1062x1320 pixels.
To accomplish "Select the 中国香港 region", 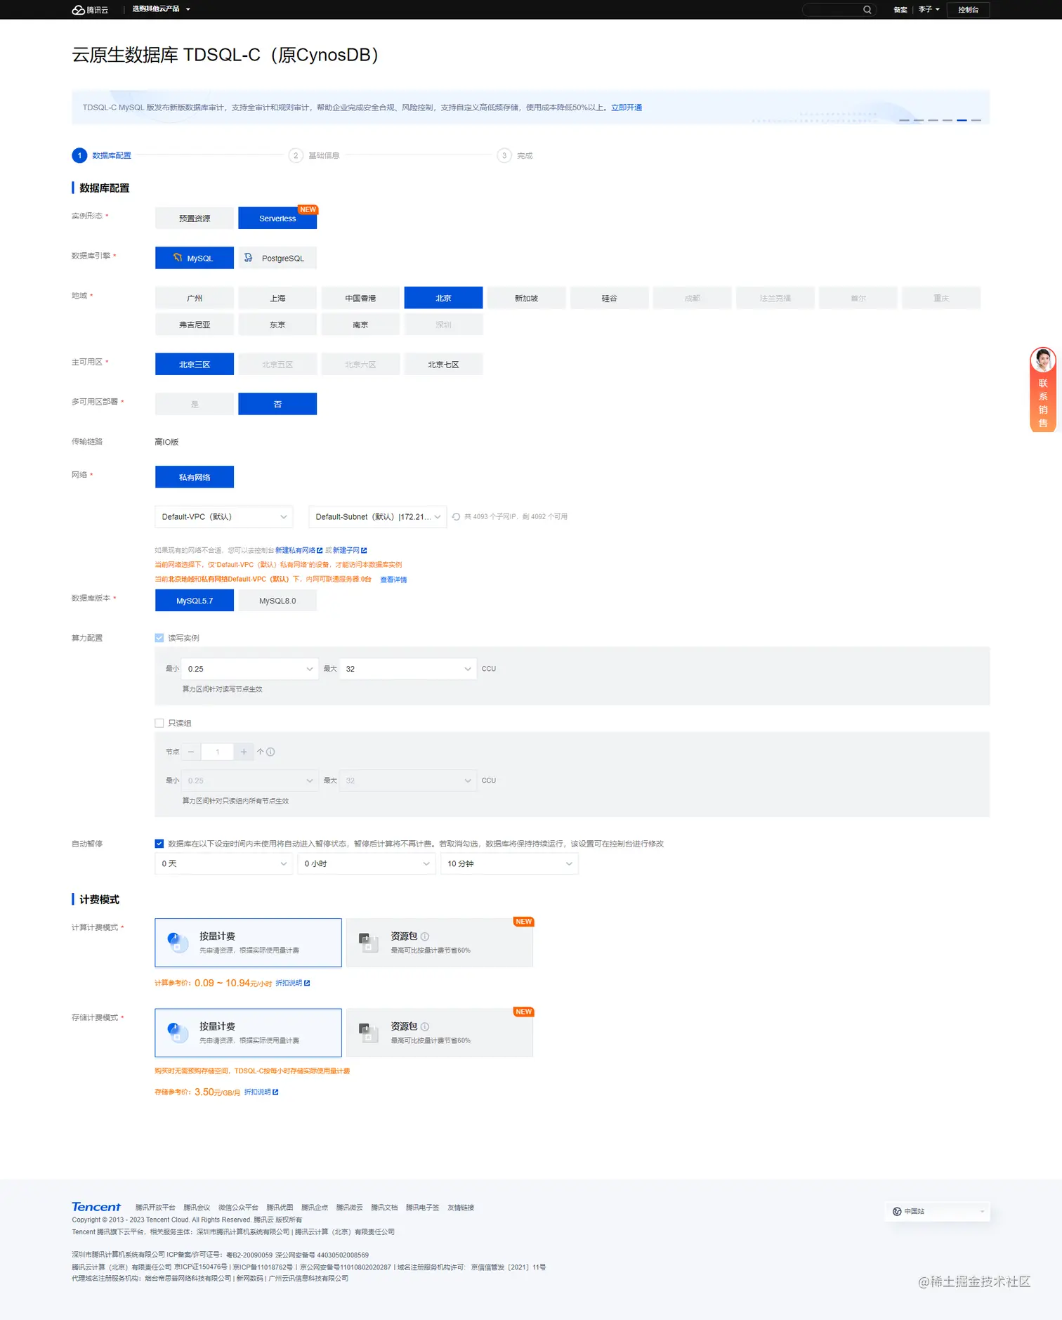I will tap(360, 298).
